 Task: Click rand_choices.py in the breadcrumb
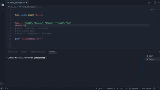(29, 7)
